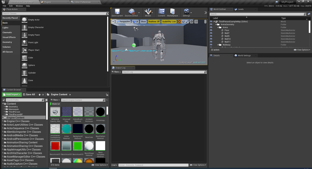Open the Edit menu
This screenshot has height=169, width=312.
pyautogui.click(x=11, y=6)
